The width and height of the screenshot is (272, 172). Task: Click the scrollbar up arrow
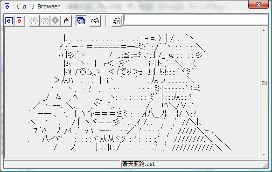tap(264, 30)
